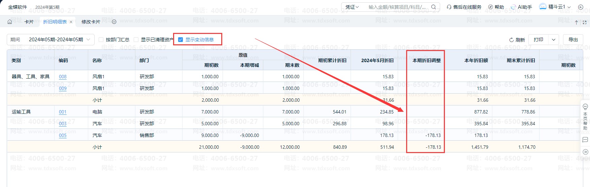This screenshot has width=590, height=187.
Task: Switch to the 卡片 tab
Action: click(29, 22)
